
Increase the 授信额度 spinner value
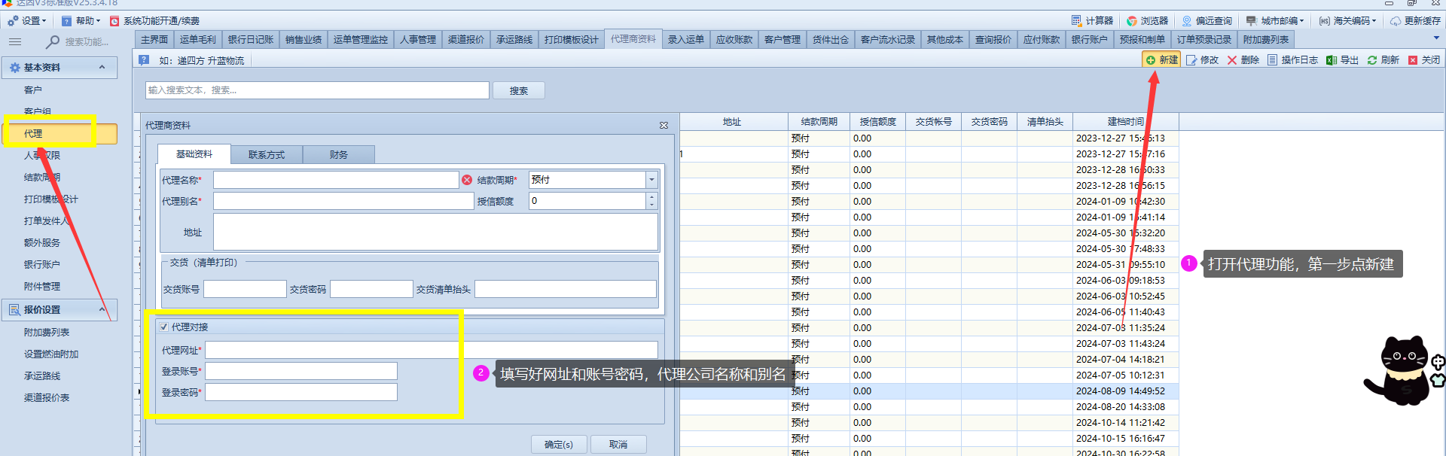[651, 197]
